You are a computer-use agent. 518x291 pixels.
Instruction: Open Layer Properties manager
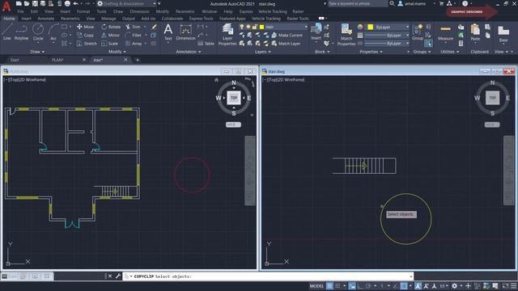pyautogui.click(x=227, y=34)
